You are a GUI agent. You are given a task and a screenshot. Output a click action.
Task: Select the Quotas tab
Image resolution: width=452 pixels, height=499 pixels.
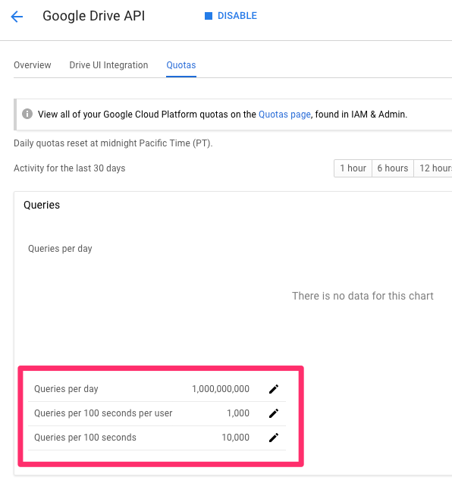point(181,65)
